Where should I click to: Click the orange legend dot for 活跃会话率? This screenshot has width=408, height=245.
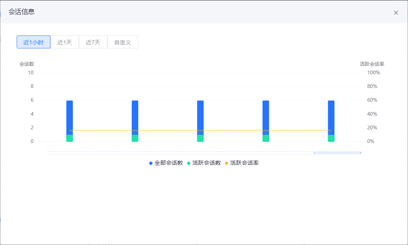(x=227, y=163)
